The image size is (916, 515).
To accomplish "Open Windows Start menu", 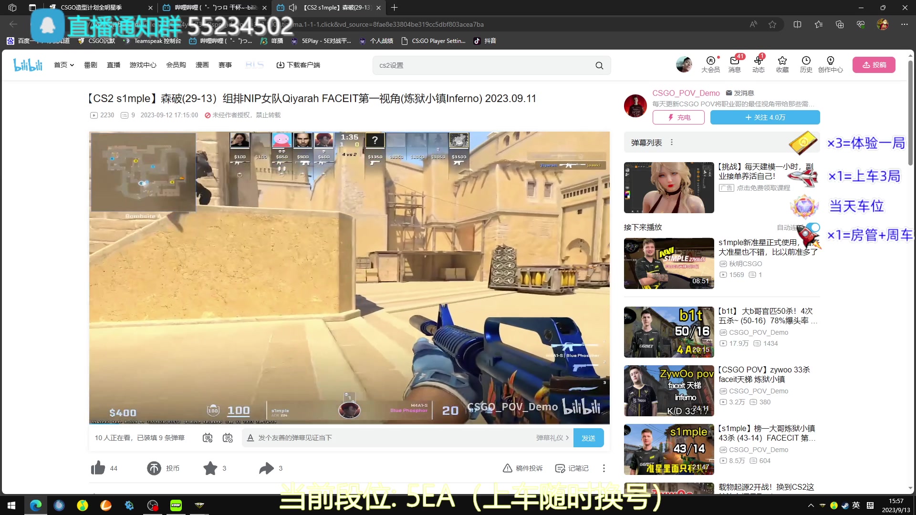I will point(11,505).
